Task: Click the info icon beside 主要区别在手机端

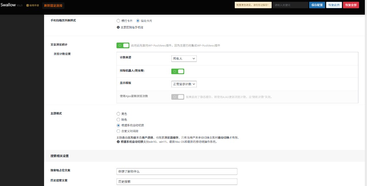Action: [118, 27]
